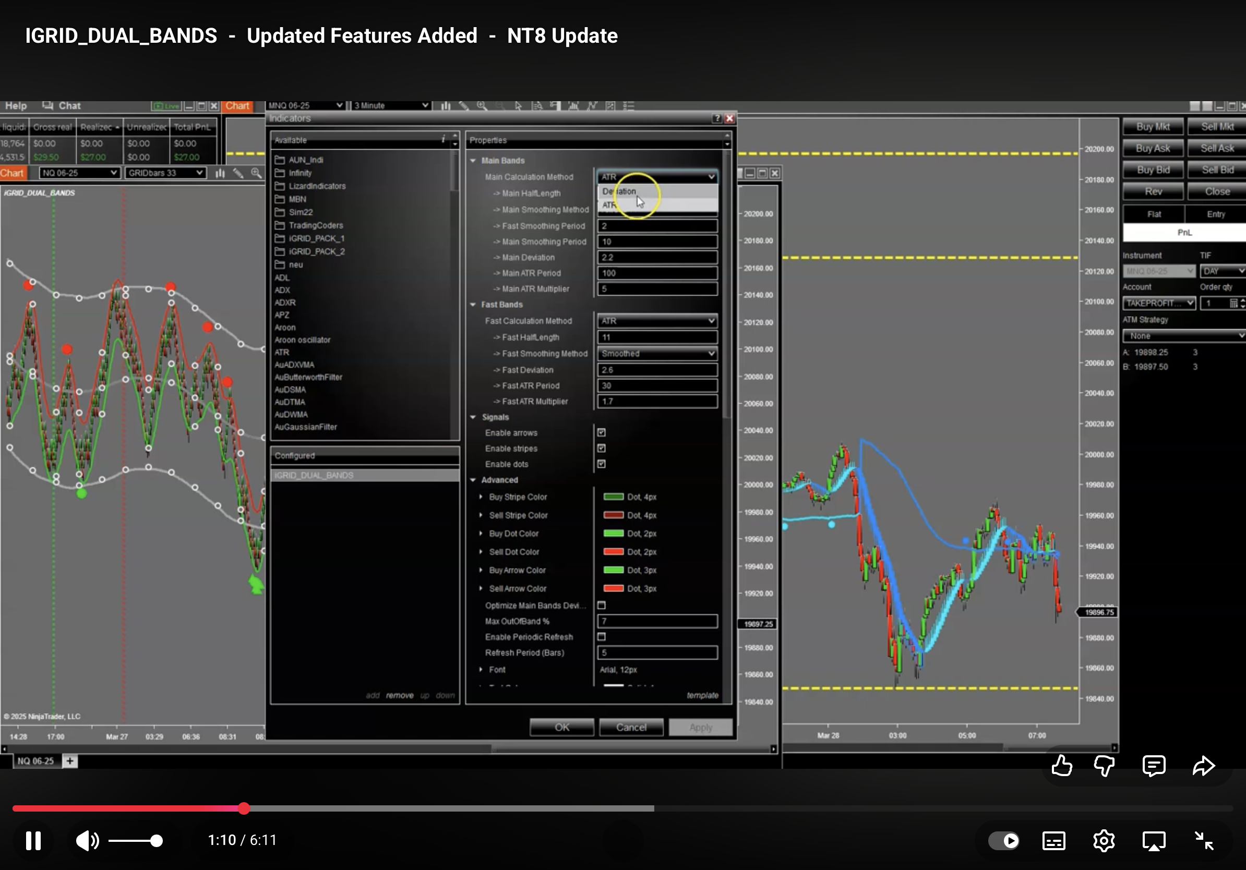The height and width of the screenshot is (870, 1246).
Task: Mute the video volume speaker icon
Action: [x=87, y=840]
